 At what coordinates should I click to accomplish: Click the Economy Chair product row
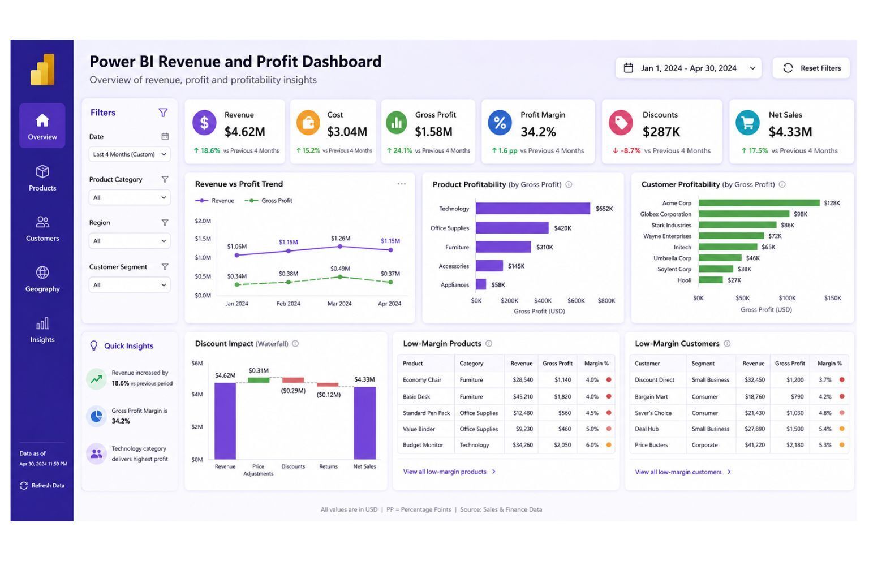coord(506,380)
